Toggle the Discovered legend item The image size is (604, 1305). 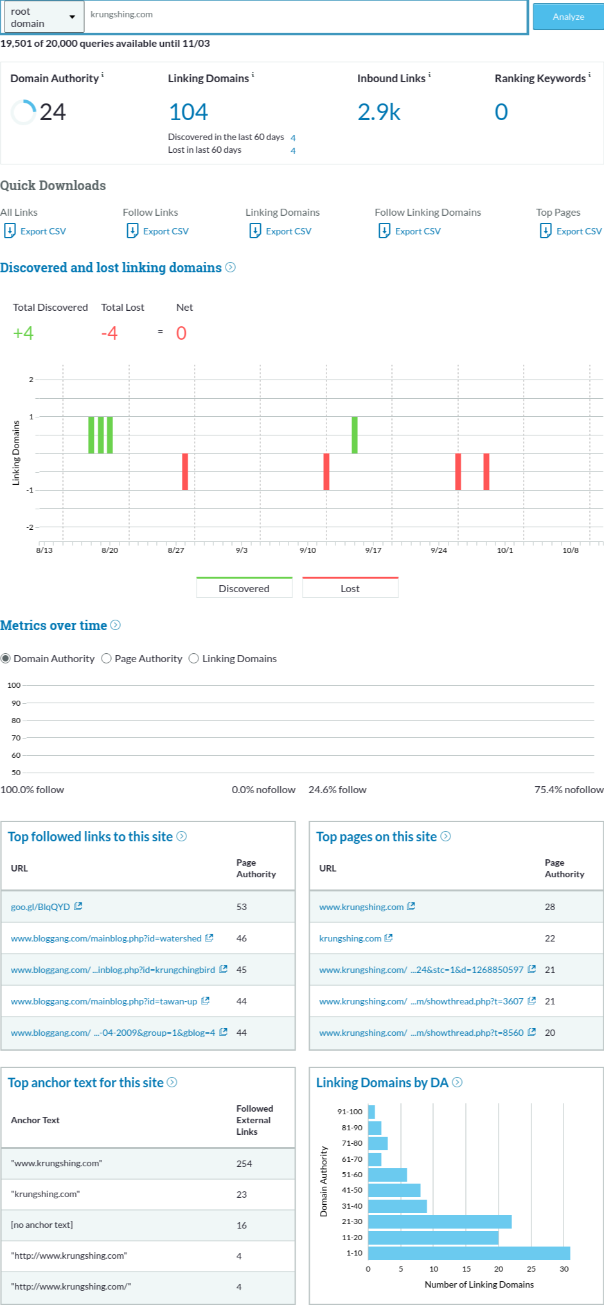click(x=244, y=588)
